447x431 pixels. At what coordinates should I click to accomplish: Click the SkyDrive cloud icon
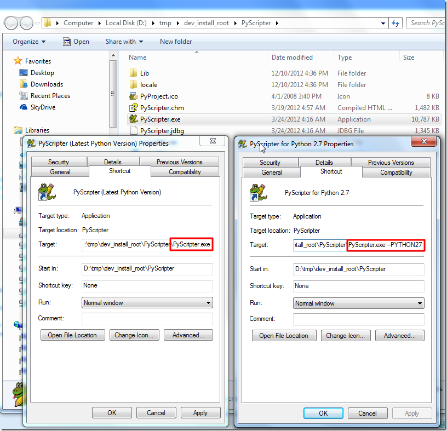point(24,107)
